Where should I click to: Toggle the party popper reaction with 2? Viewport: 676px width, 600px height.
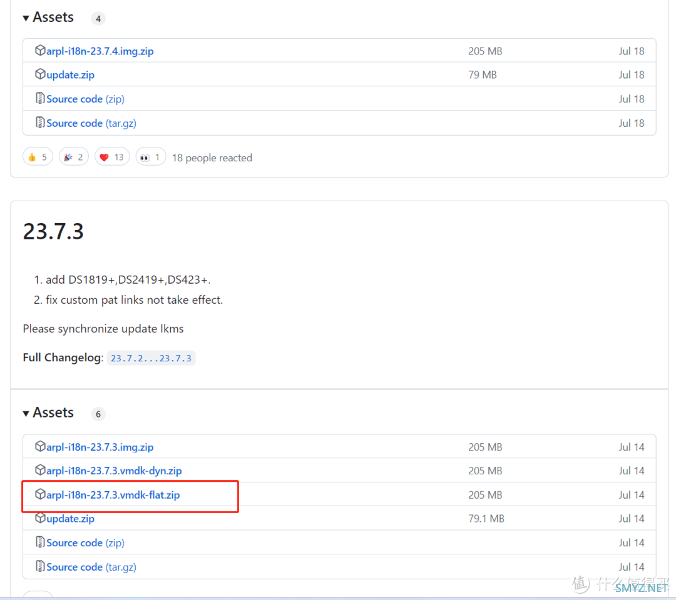pos(74,157)
